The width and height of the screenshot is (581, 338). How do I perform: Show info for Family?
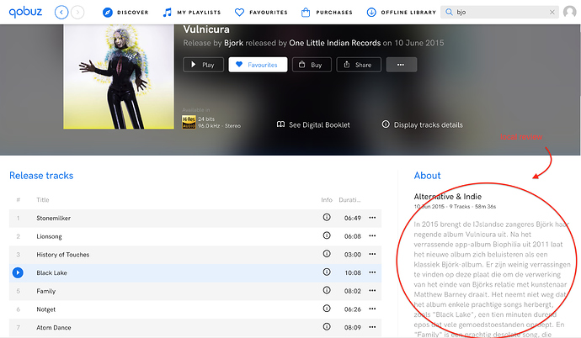(327, 290)
